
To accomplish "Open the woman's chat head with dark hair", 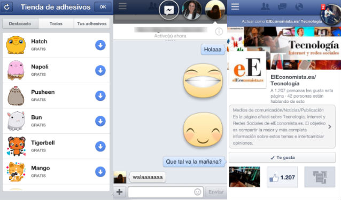I will click(x=191, y=10).
